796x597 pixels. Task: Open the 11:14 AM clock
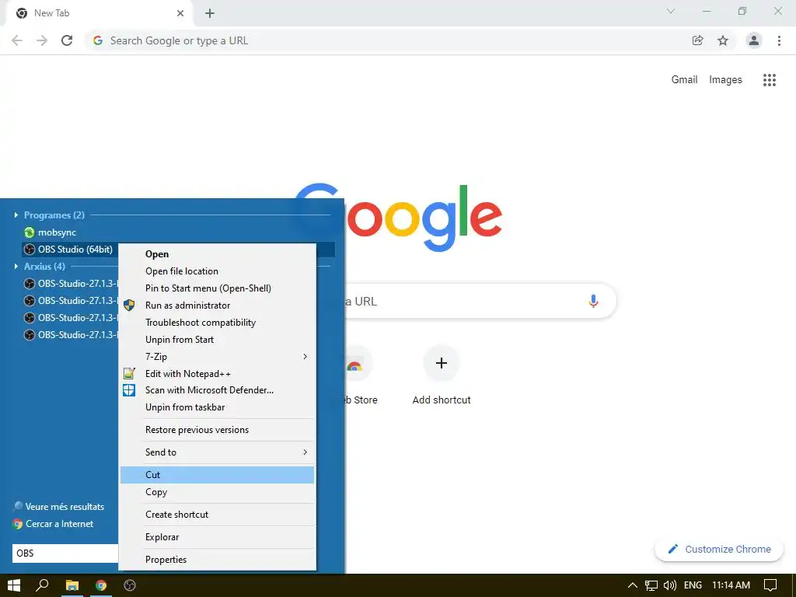pos(731,585)
